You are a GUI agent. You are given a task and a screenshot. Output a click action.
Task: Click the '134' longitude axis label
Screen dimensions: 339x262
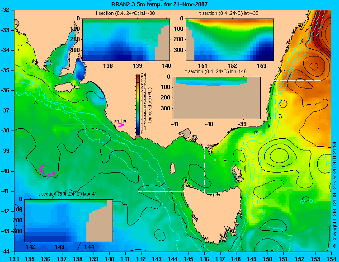click(14, 259)
